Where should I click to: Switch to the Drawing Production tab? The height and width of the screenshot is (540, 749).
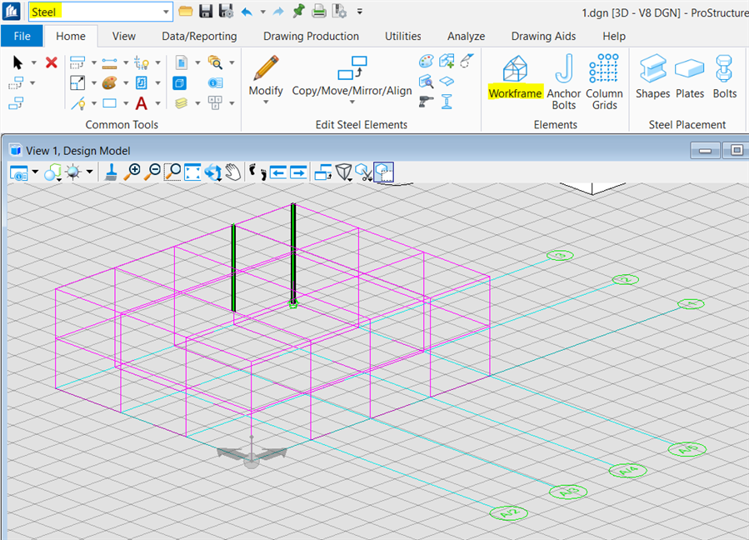pyautogui.click(x=311, y=37)
